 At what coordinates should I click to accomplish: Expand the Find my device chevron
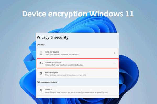(115, 53)
